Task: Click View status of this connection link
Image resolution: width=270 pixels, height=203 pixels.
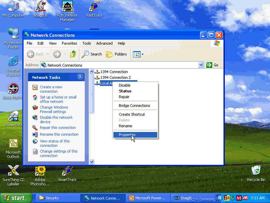Action: coord(55,143)
